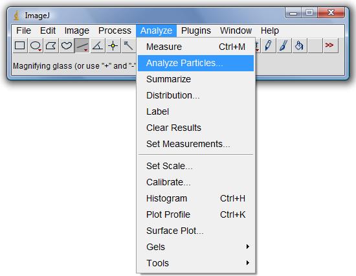Close the open Analyze menu
Viewport: 356px width, 276px height.
pyautogui.click(x=156, y=30)
